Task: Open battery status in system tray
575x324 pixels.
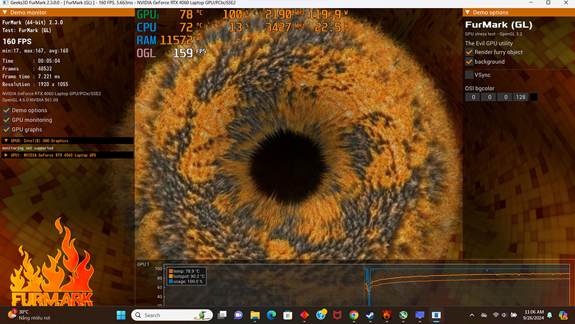Action: (x=513, y=315)
